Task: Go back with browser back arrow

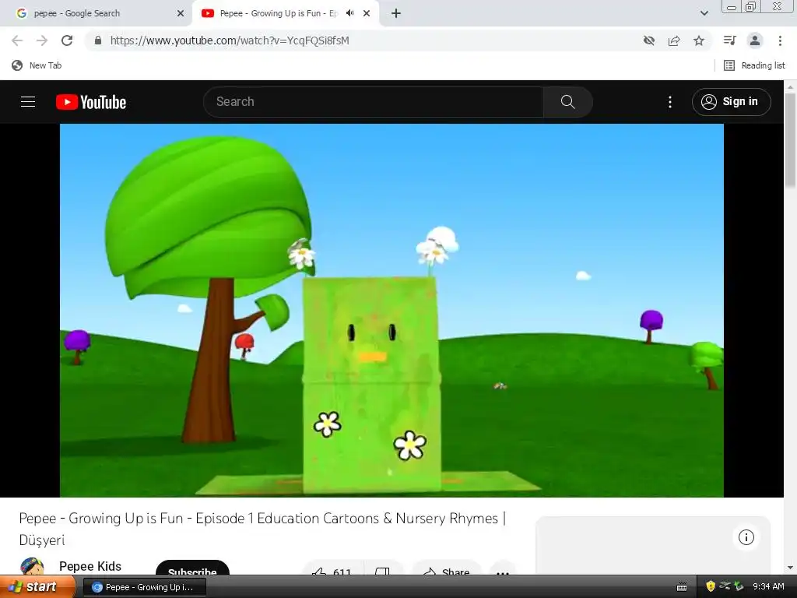Action: (x=17, y=40)
